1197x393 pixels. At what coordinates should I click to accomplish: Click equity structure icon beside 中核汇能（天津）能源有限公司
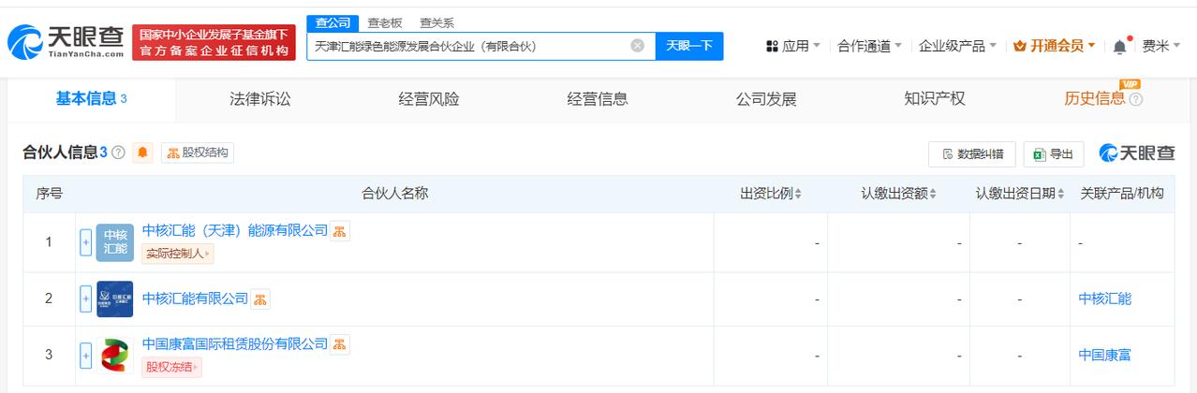pos(340,231)
